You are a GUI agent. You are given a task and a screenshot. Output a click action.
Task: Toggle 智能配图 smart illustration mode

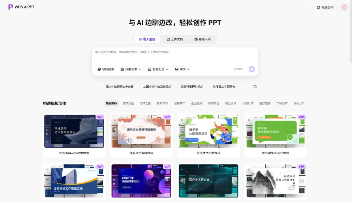[158, 69]
